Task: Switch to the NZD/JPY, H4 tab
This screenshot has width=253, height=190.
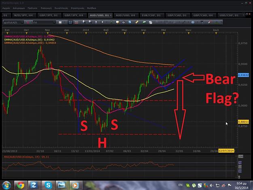Action: point(23,15)
